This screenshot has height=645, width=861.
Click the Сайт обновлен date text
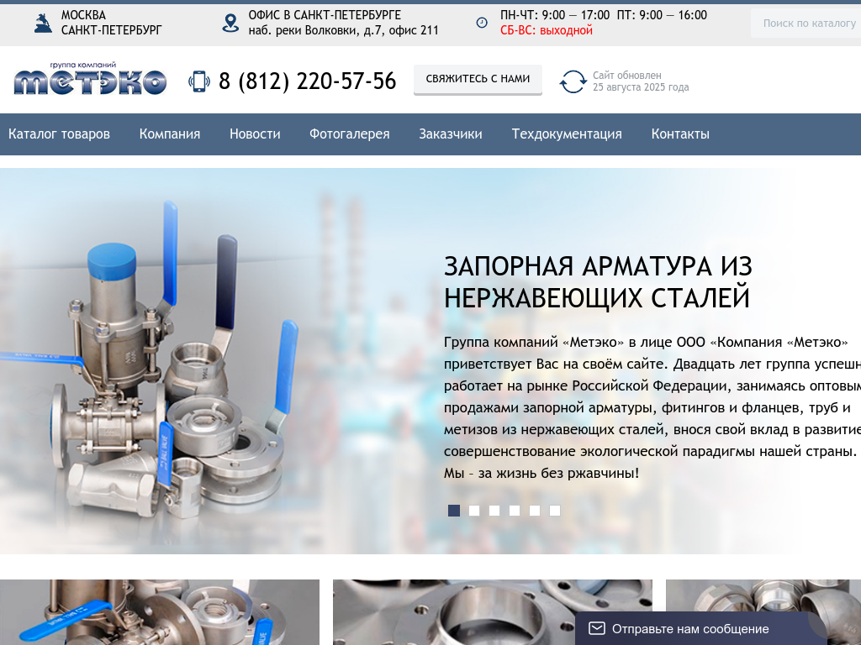click(x=640, y=81)
